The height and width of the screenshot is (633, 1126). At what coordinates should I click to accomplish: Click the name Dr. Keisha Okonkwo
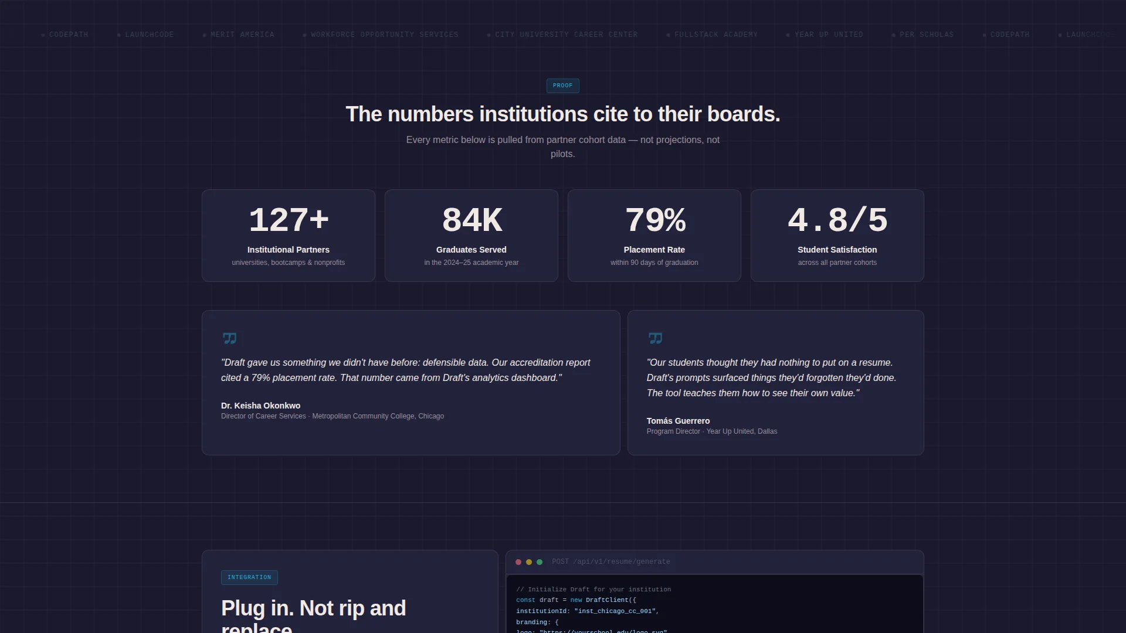click(260, 406)
